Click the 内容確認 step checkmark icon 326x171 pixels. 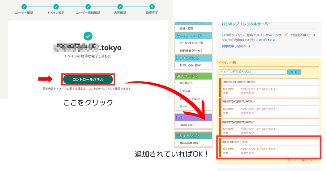click(x=120, y=7)
